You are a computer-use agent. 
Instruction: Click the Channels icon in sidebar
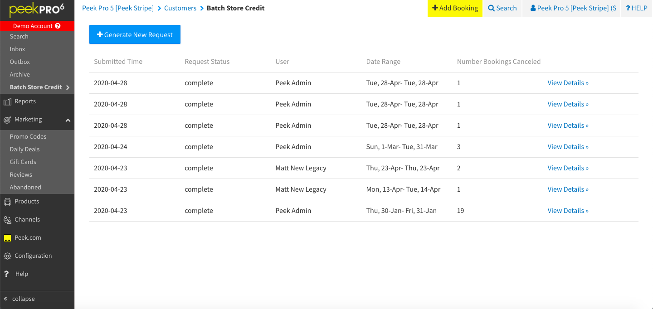coord(7,220)
